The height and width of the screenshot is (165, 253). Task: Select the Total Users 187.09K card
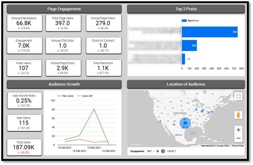pyautogui.click(x=24, y=147)
